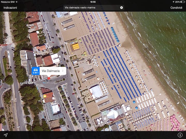This screenshot has height=139, width=186.
Task: Tap the yellow canopy on the beach
Action: tap(76, 47)
